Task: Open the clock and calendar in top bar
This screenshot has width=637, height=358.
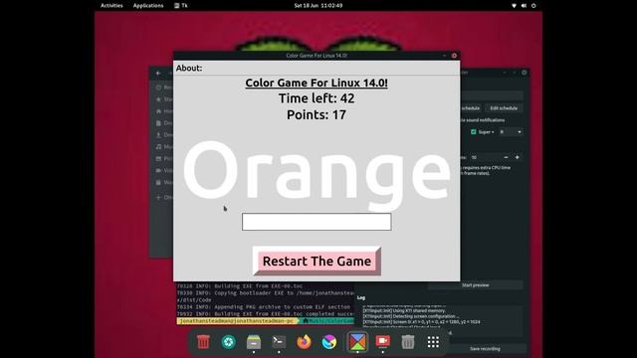Action: (318, 6)
